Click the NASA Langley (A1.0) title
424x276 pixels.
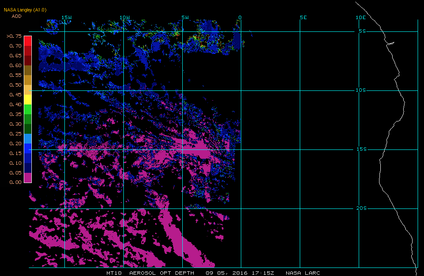click(x=25, y=10)
